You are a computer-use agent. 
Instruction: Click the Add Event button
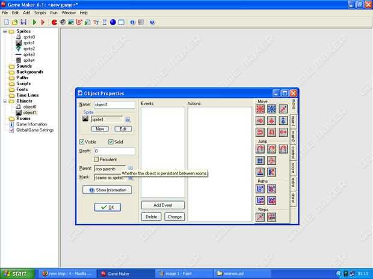162,205
